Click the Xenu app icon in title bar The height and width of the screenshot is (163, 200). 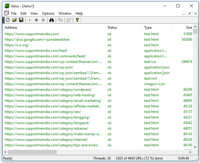click(7, 6)
